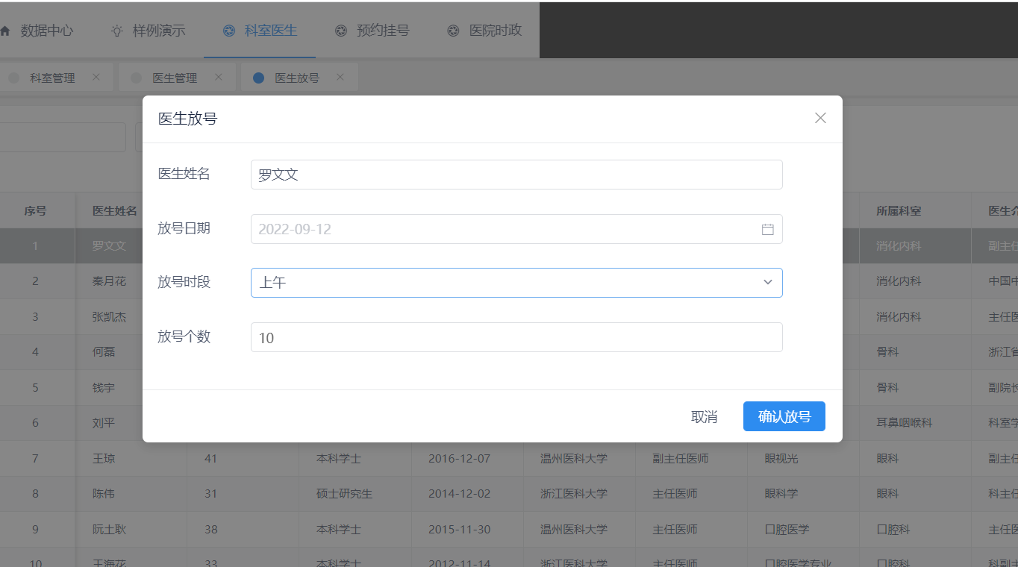
Task: Open the 医生管理 tab
Action: 174,78
